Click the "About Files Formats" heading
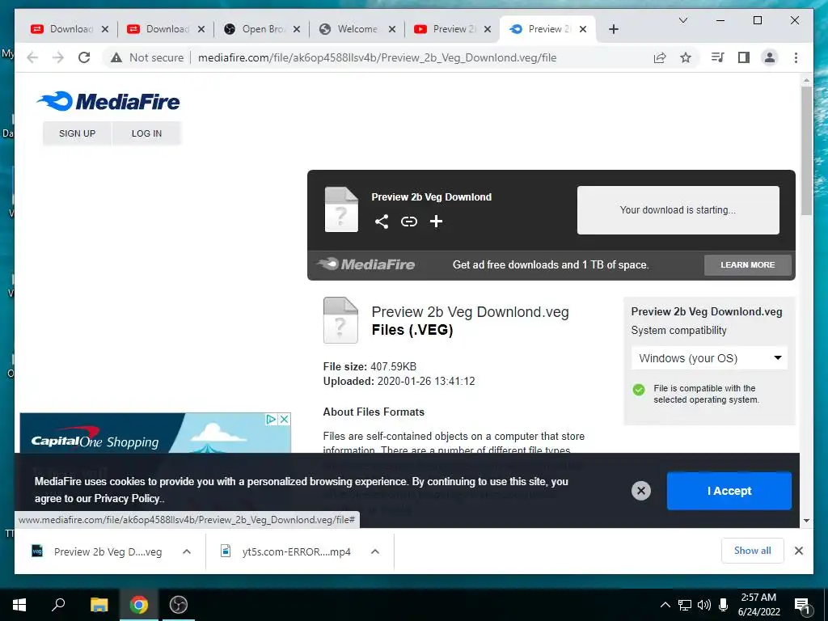Viewport: 828px width, 621px height. pyautogui.click(x=374, y=412)
